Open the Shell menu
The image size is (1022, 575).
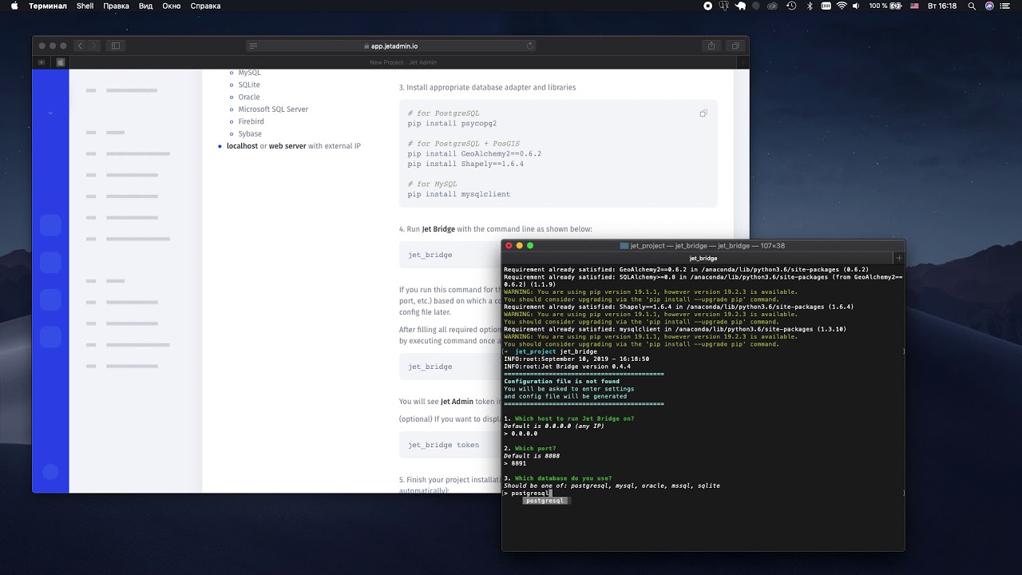coord(85,6)
